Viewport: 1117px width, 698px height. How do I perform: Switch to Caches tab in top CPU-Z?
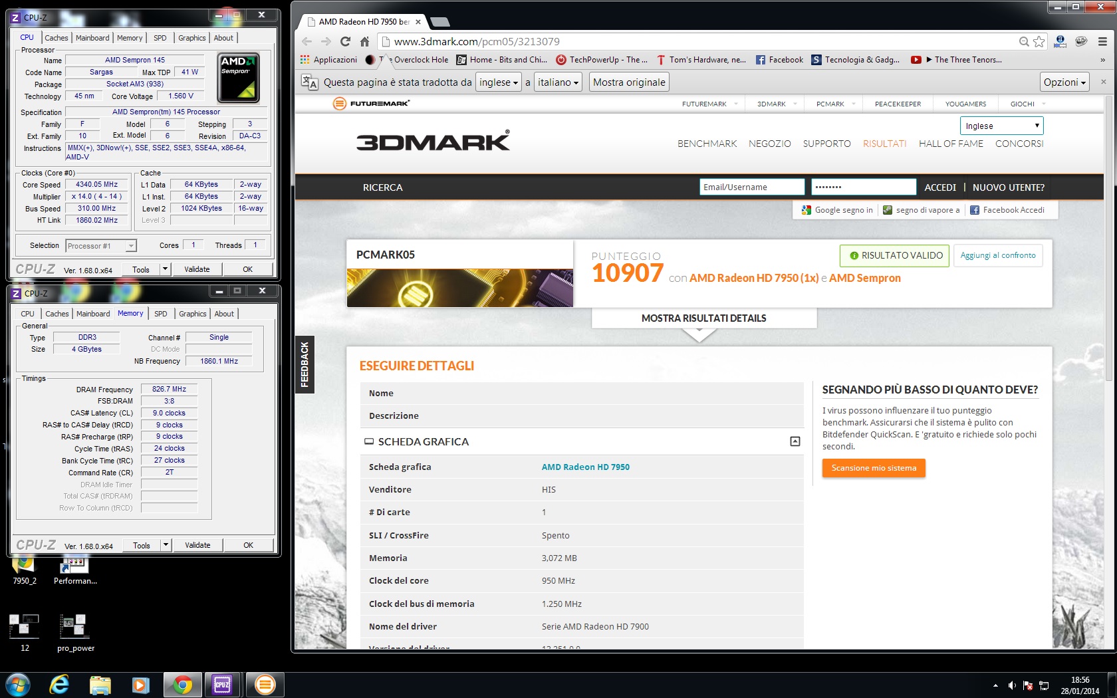pos(57,38)
